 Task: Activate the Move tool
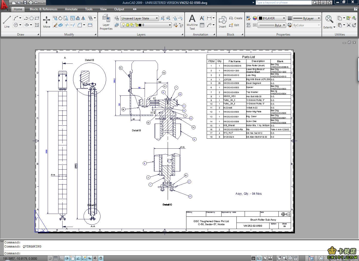(47, 22)
